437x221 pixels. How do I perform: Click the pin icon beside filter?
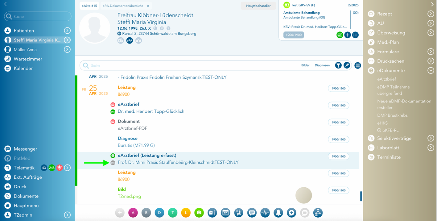coord(347,65)
